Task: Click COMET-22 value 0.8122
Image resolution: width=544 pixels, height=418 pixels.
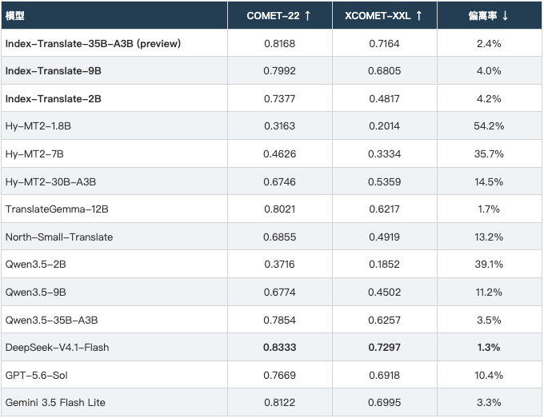Action: (280, 402)
